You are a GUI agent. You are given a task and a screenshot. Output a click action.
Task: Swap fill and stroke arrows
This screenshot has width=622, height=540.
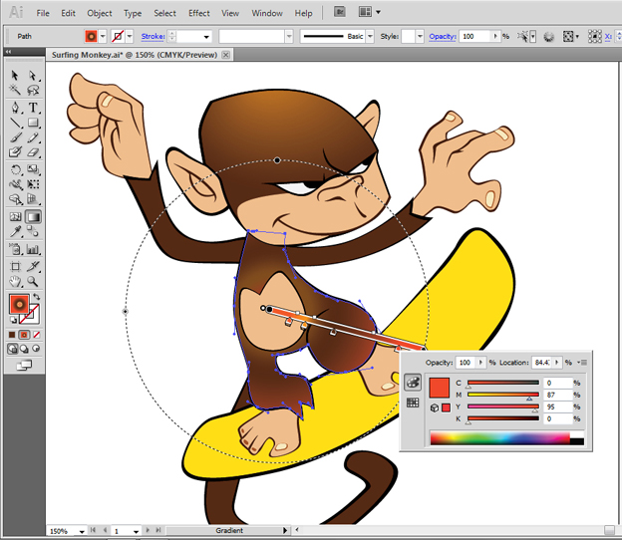pos(37,297)
